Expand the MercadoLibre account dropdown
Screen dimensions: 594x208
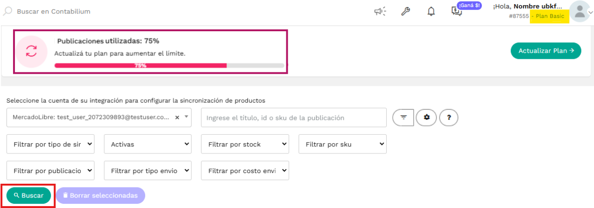click(186, 118)
